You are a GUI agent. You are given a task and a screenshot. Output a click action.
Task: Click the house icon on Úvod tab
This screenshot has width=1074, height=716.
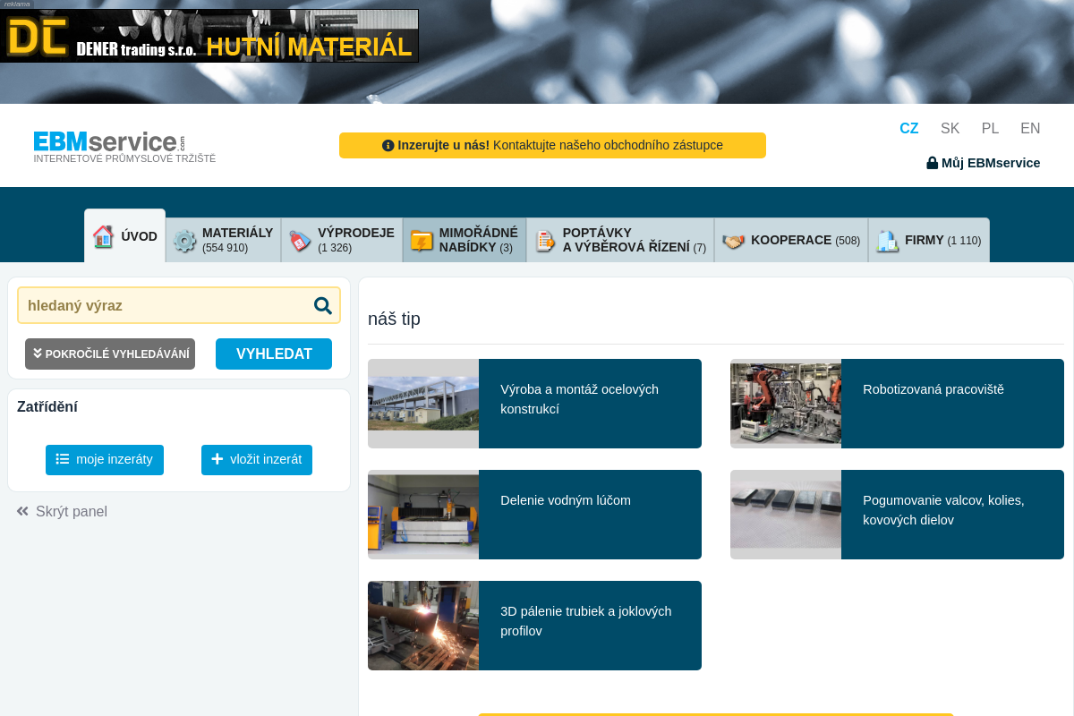pos(103,236)
